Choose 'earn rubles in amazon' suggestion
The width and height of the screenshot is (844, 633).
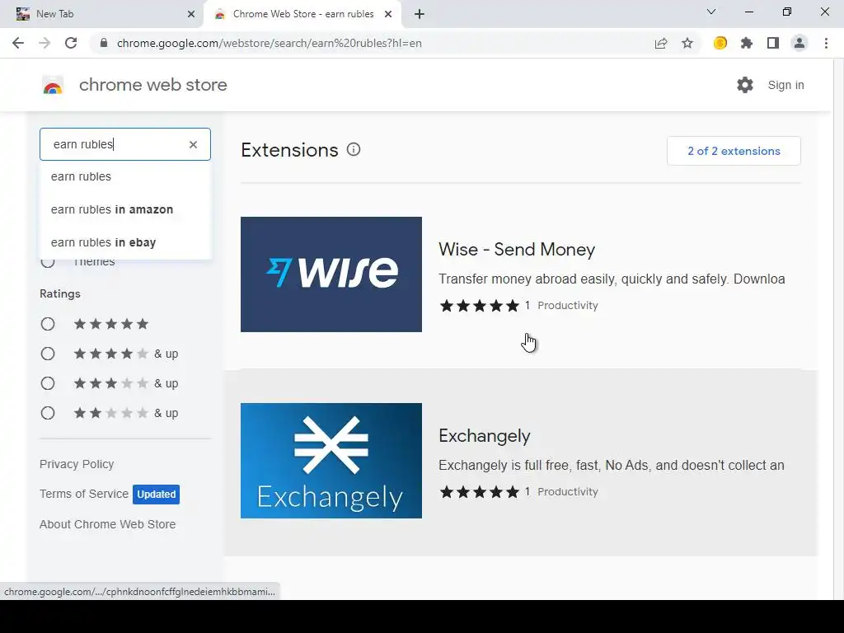click(125, 209)
